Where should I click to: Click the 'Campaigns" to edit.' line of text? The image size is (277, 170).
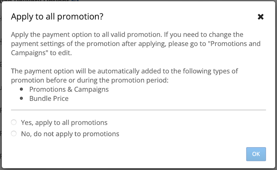[x=41, y=53]
